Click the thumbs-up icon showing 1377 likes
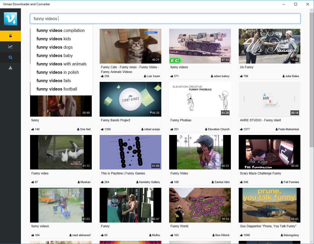The width and height of the screenshot is (314, 244). [x=241, y=129]
